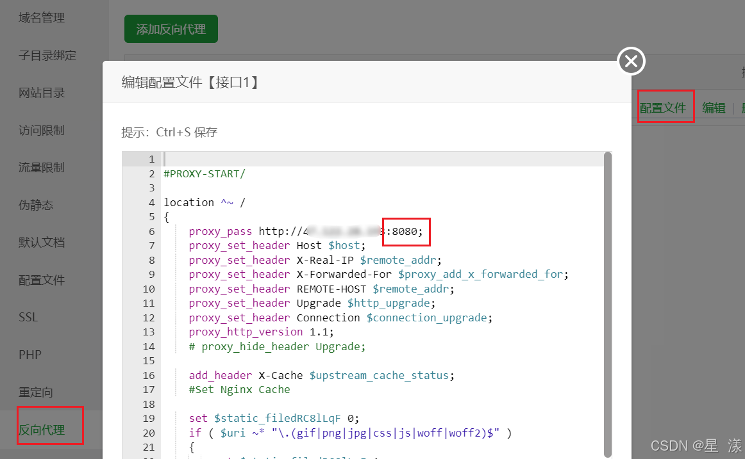
Task: Click the 配置文件 link in proxy row
Action: pyautogui.click(x=663, y=108)
